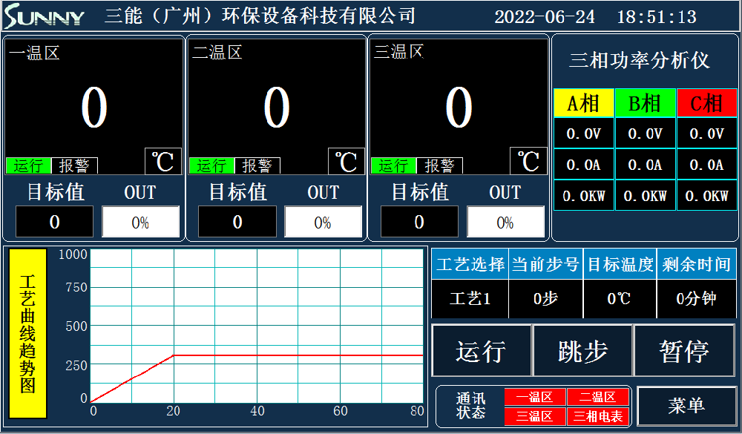The width and height of the screenshot is (742, 434).
Task: Click 一温区 communication status indicator
Action: tap(534, 398)
